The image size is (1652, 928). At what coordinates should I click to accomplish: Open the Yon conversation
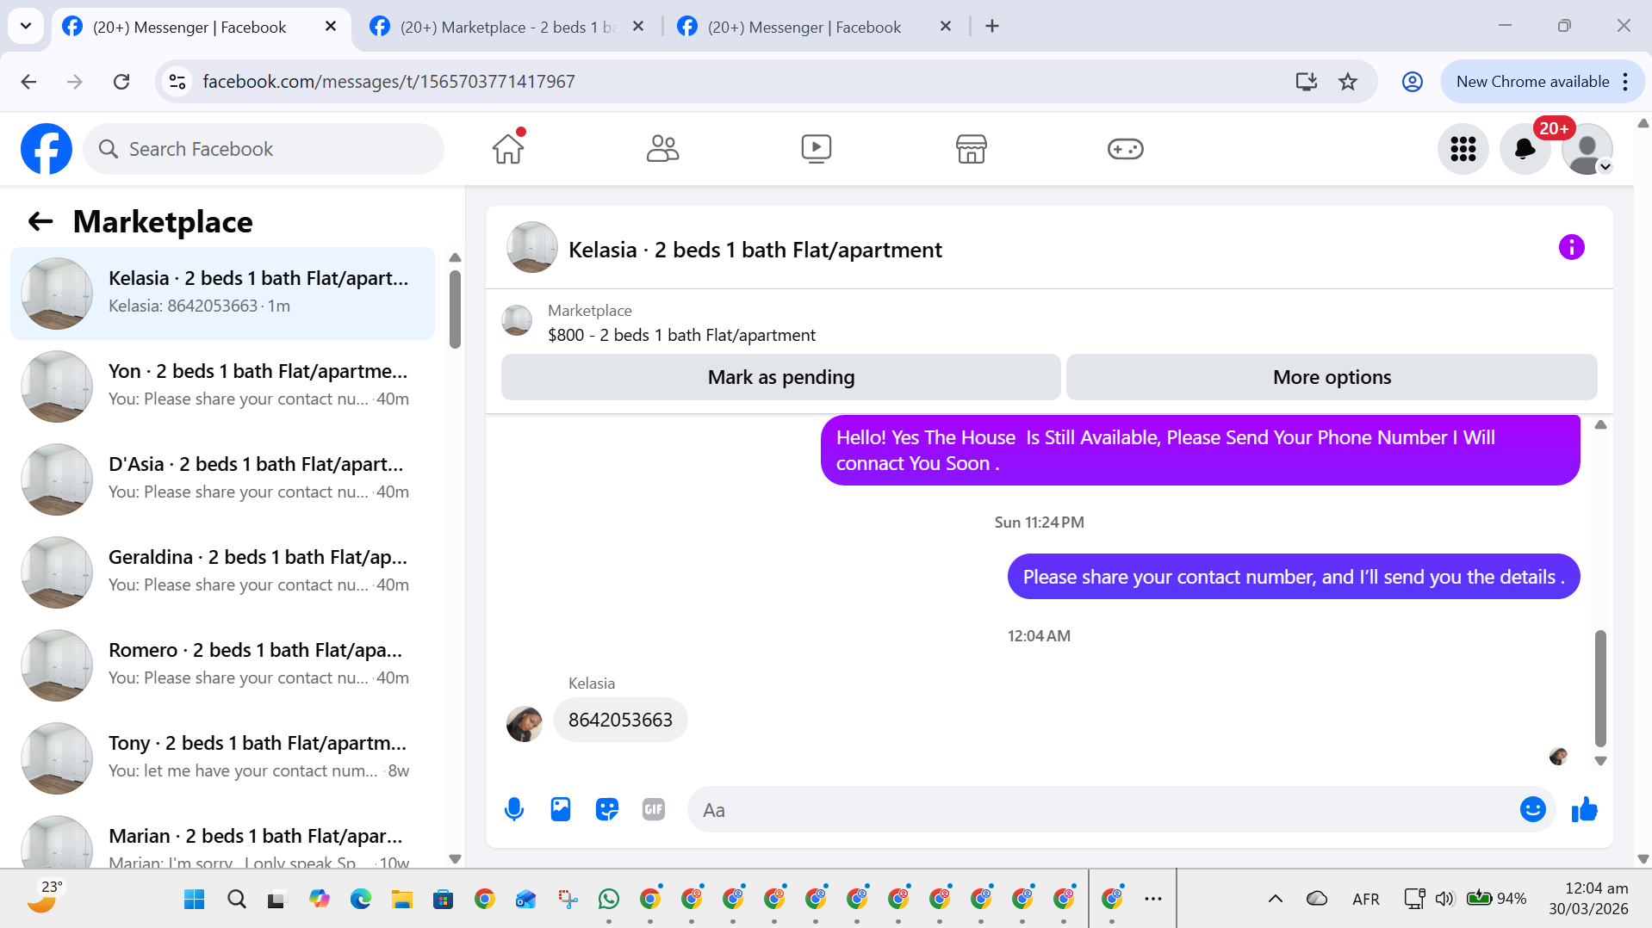[222, 387]
